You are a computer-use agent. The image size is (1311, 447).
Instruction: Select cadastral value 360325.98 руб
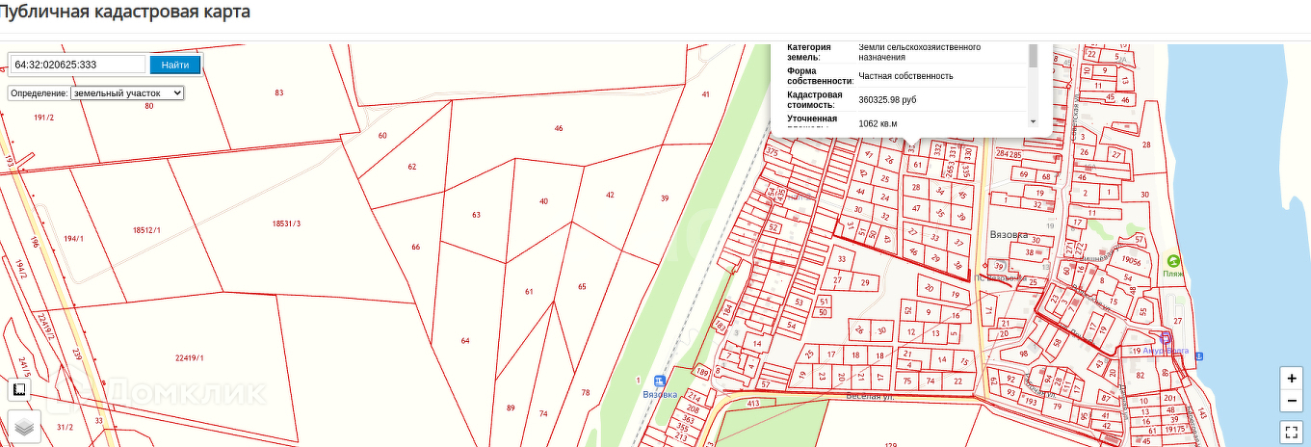887,99
